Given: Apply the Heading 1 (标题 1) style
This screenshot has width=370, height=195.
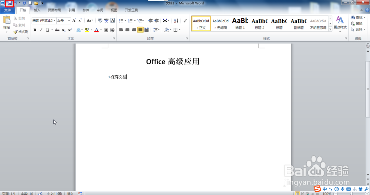Looking at the screenshot, I should [x=240, y=23].
